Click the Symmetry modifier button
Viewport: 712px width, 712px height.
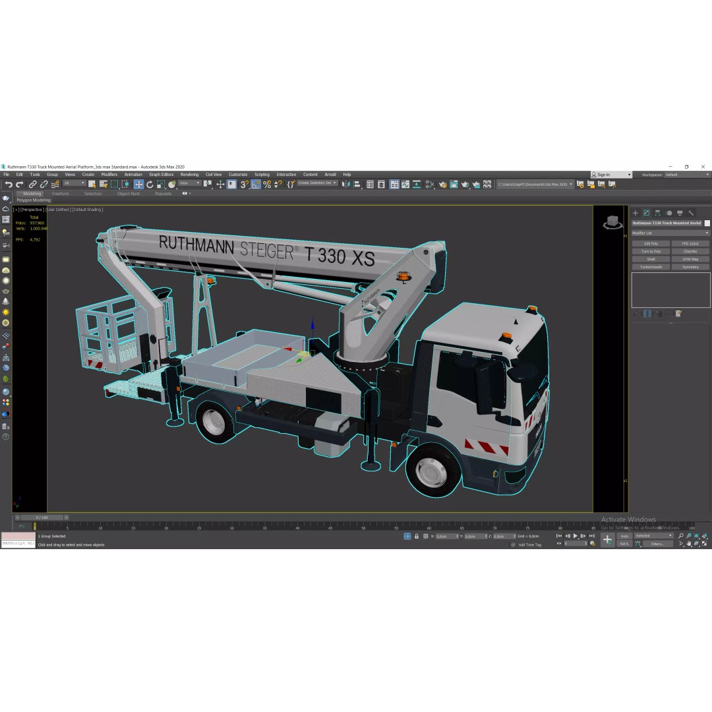point(690,267)
